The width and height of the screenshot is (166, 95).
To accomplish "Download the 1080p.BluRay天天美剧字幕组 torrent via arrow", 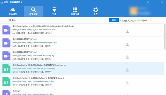I will (x=127, y=83).
